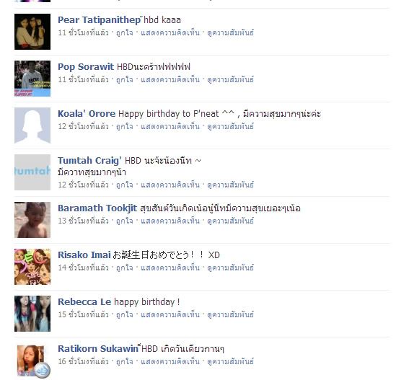Open the Pop Sorawit name link
Image resolution: width=409 pixels, height=380 pixels.
click(86, 67)
